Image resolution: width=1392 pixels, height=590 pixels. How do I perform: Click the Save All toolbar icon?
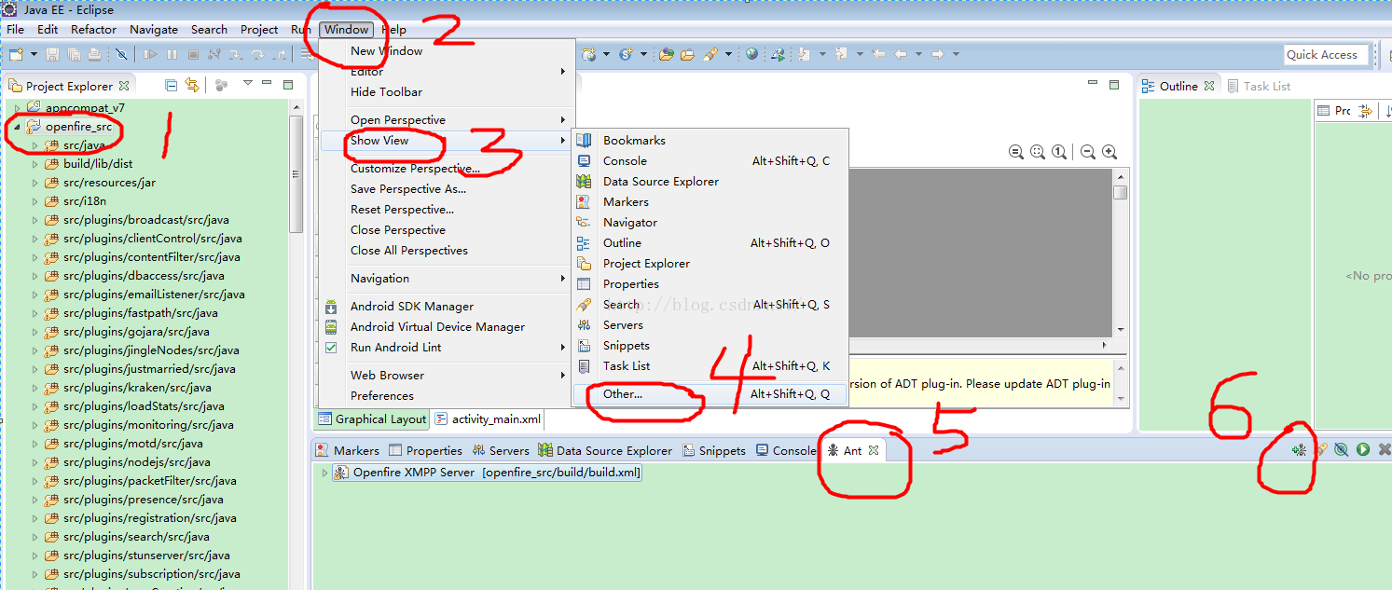[73, 55]
